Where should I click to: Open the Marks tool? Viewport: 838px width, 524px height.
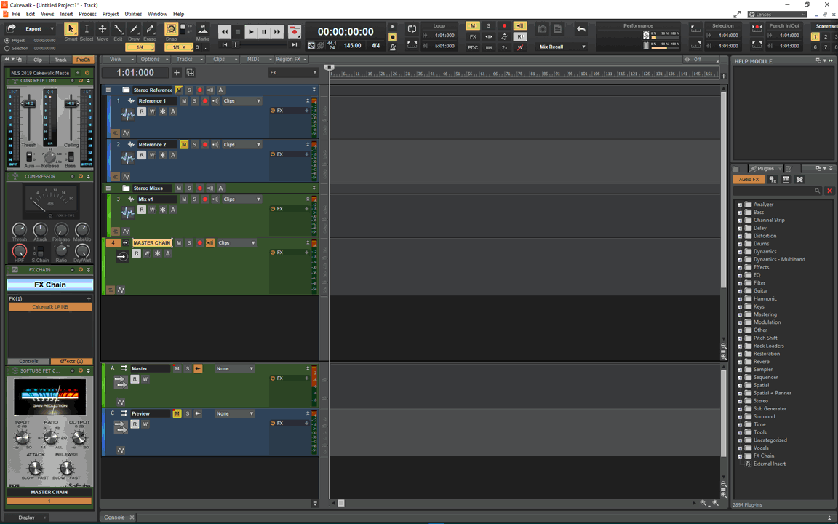202,31
